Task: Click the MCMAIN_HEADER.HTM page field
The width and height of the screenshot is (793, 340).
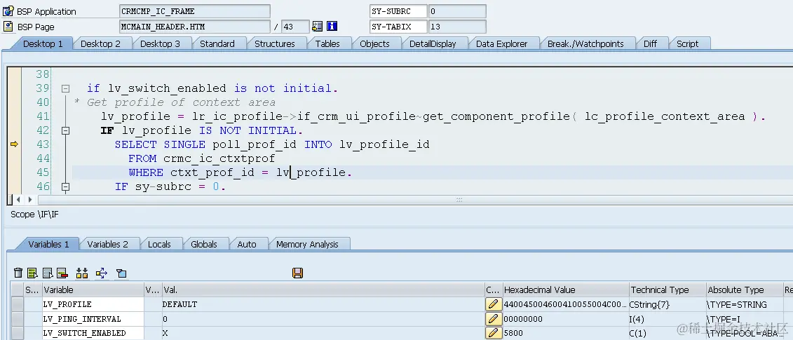Action: (195, 27)
